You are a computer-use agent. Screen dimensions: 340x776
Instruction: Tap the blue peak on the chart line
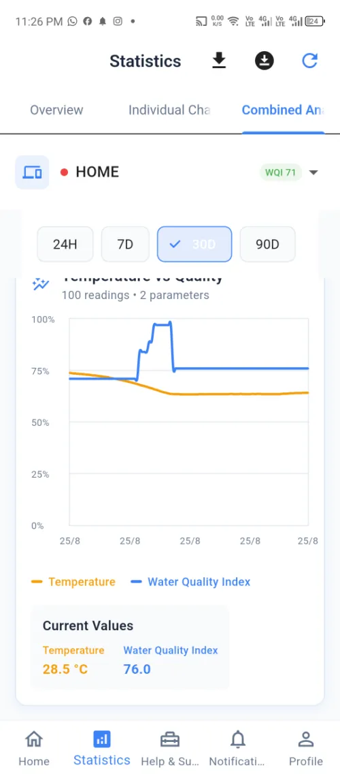pyautogui.click(x=162, y=324)
